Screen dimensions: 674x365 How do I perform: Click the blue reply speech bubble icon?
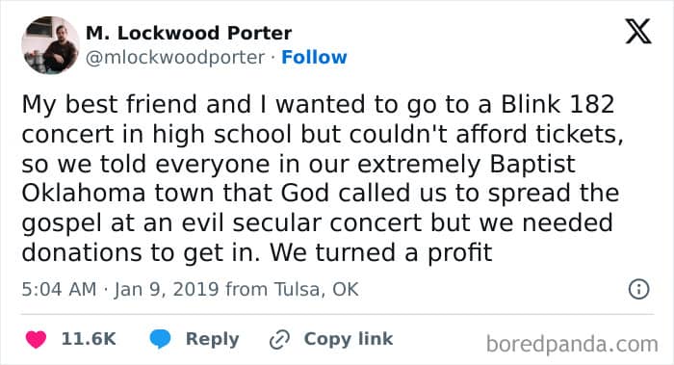[160, 339]
